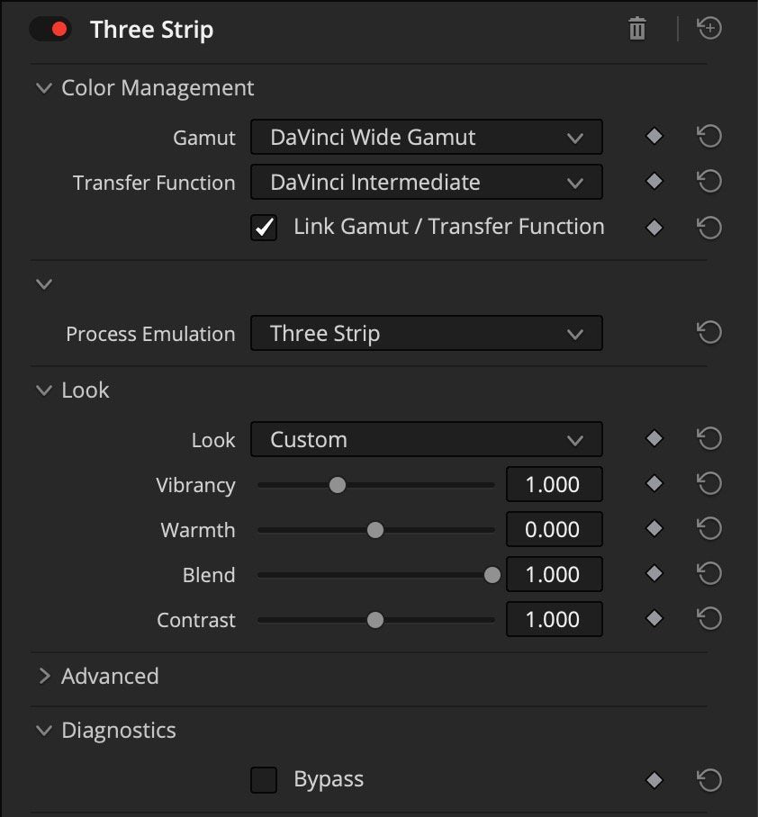Viewport: 758px width, 817px height.
Task: Click the Blend slider handle
Action: coord(492,575)
